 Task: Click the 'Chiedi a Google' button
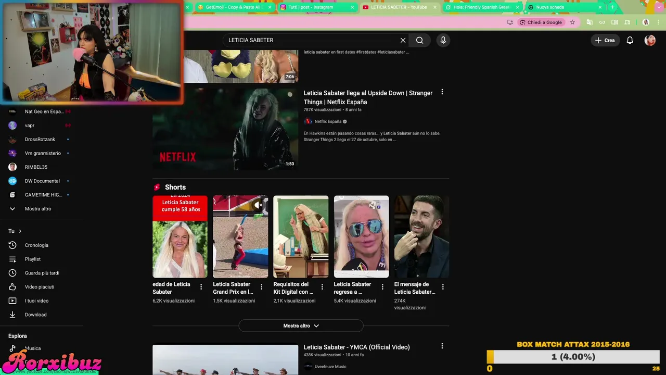coord(541,22)
